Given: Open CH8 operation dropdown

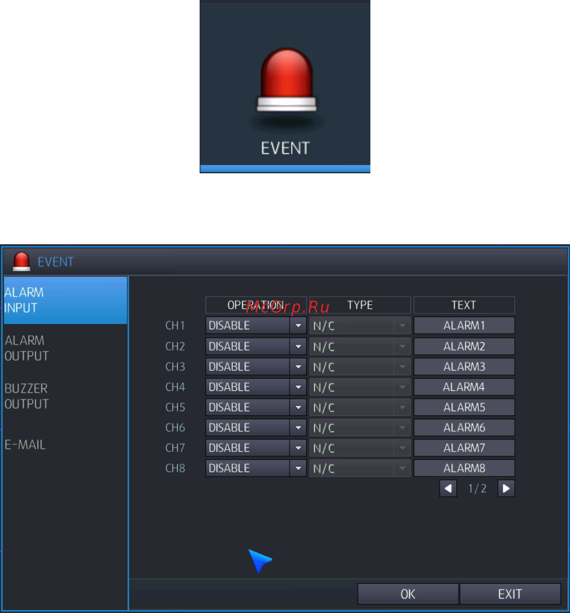Looking at the screenshot, I should [256, 468].
